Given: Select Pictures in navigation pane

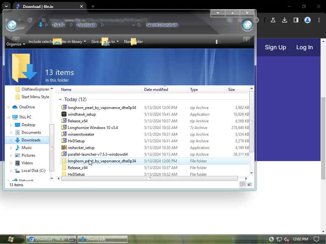Looking at the screenshot, I should tap(28, 155).
